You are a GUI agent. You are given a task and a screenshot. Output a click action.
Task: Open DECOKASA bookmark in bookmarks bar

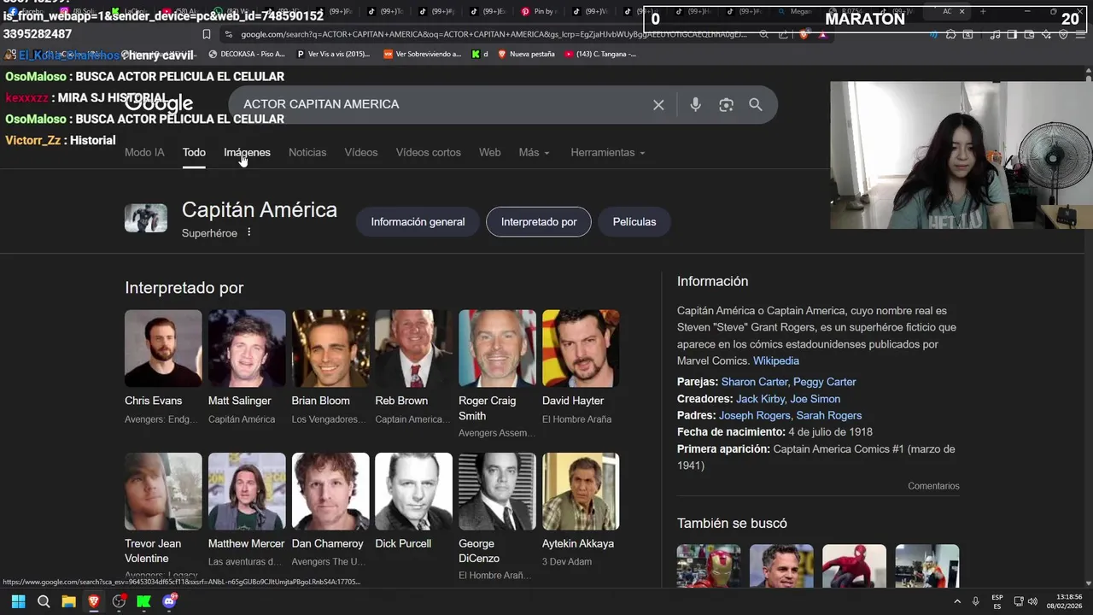[x=247, y=54]
